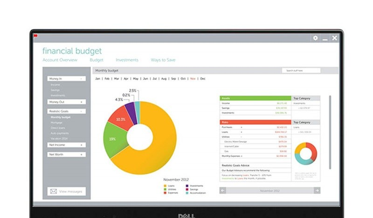
Task: Click the Income row in Assets
Action: coord(255,103)
